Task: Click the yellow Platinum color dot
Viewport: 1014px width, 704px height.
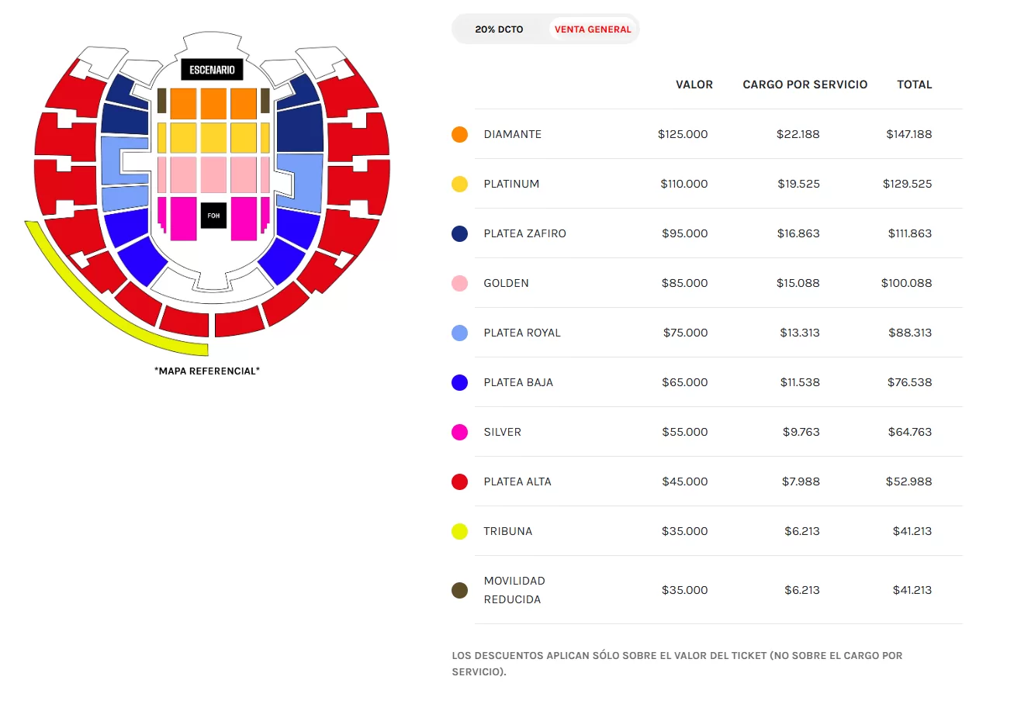Action: [459, 184]
